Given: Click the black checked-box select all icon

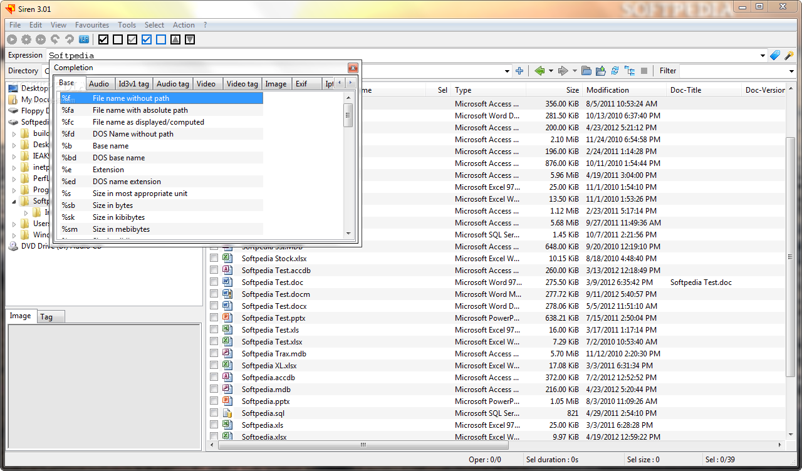Looking at the screenshot, I should point(103,39).
